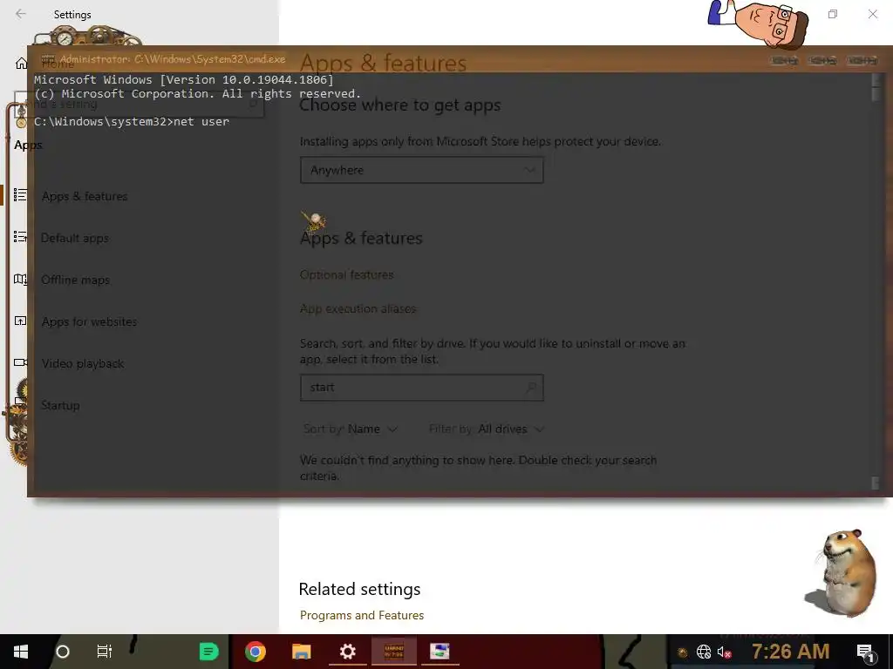Open the Programs and Features link
The height and width of the screenshot is (669, 893).
click(x=362, y=615)
